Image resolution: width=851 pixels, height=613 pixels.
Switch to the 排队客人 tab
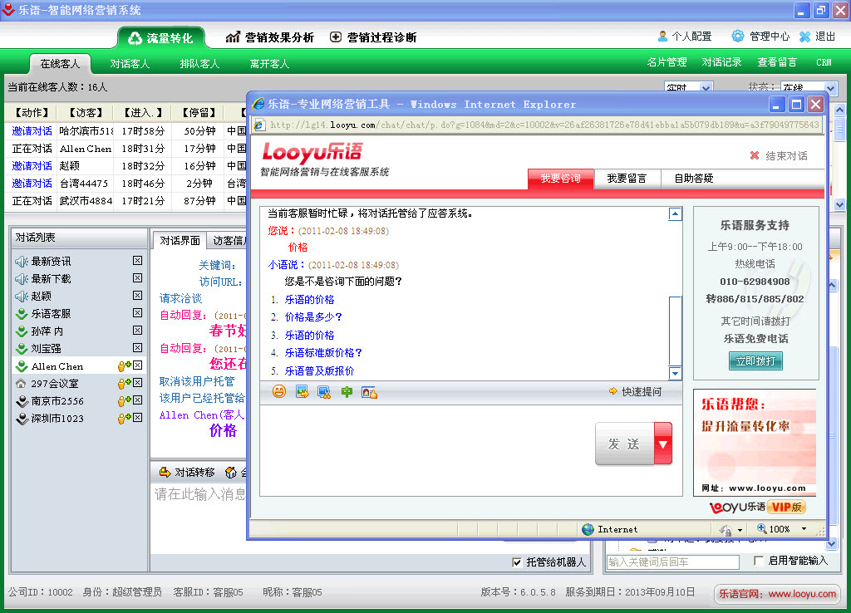click(x=199, y=64)
